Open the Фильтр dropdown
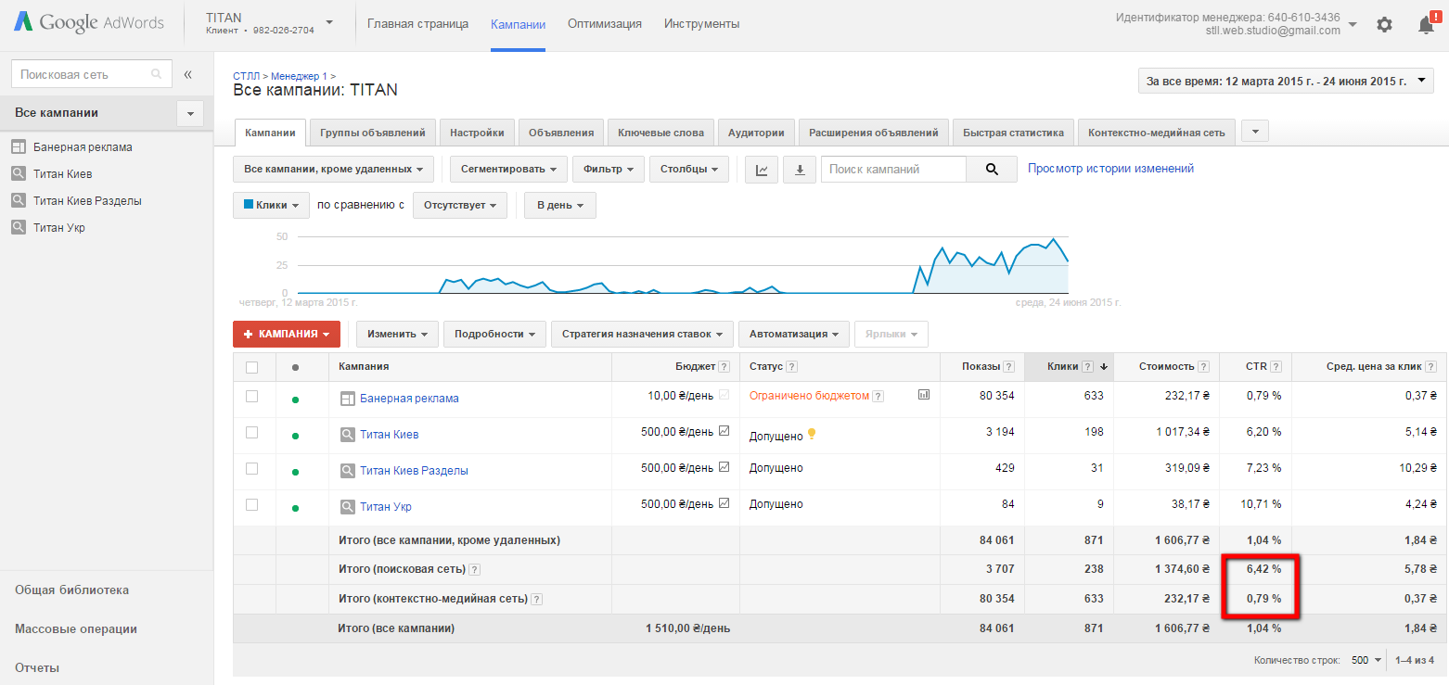Screen dimensions: 1449x685 [x=609, y=170]
